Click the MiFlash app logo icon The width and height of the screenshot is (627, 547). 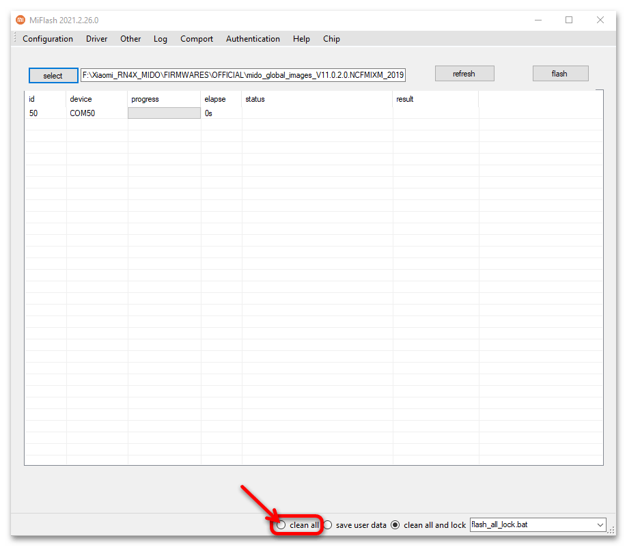(20, 20)
